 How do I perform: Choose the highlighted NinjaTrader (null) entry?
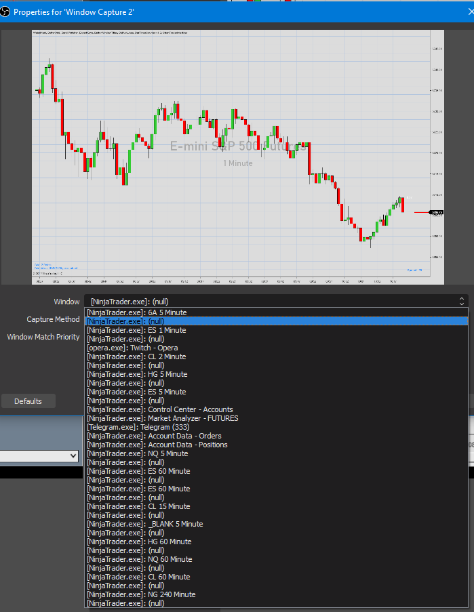[x=276, y=321]
